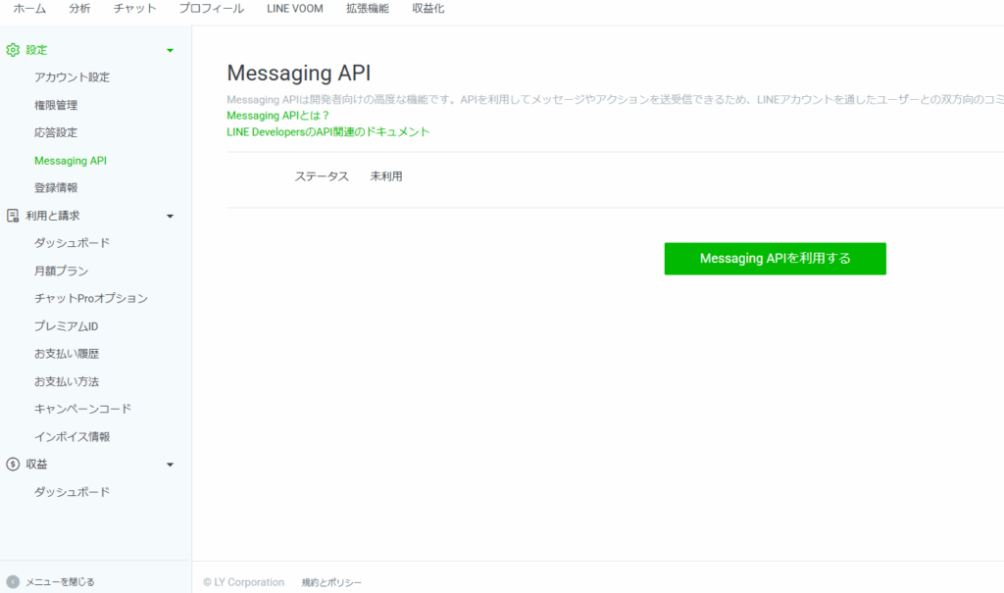Select Messaging API in the sidebar
This screenshot has height=593, width=1004.
click(71, 161)
